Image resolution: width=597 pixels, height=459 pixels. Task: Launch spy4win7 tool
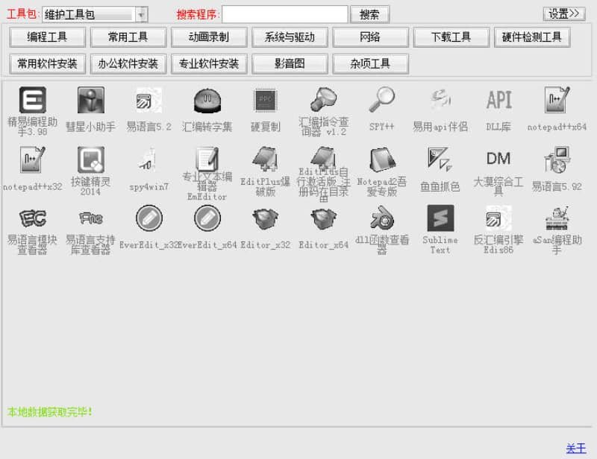pyautogui.click(x=149, y=159)
